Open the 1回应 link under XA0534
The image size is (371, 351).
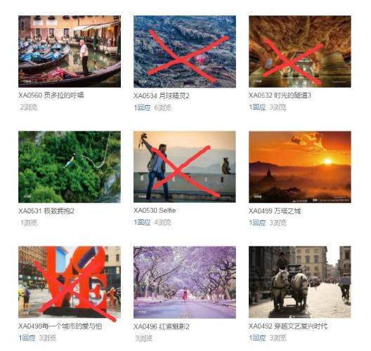[x=142, y=108]
